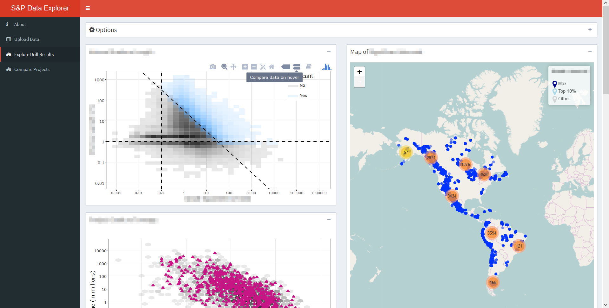
Task: Open the 168 marker cluster
Action: point(493,282)
